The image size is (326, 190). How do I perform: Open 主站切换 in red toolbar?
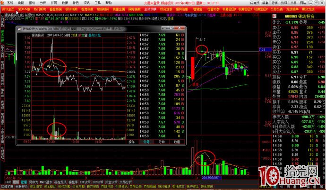(x=150, y=9)
